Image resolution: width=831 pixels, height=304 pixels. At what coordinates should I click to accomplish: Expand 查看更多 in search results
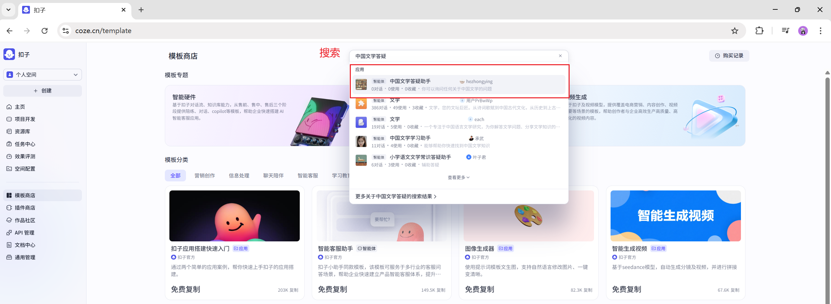pos(458,177)
